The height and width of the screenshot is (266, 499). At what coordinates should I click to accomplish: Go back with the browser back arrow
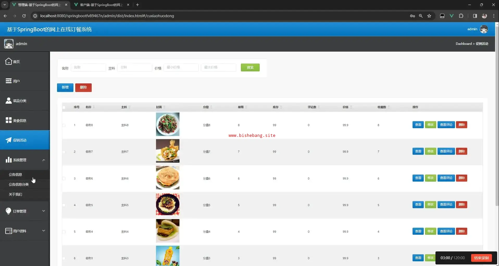[x=5, y=16]
